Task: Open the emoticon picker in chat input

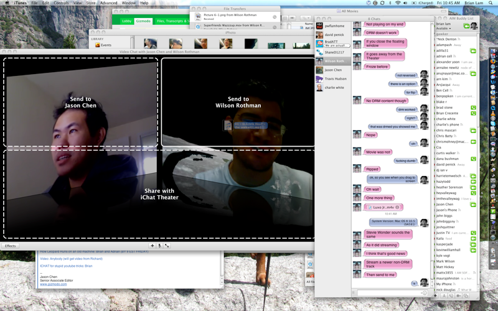Action: (x=425, y=293)
